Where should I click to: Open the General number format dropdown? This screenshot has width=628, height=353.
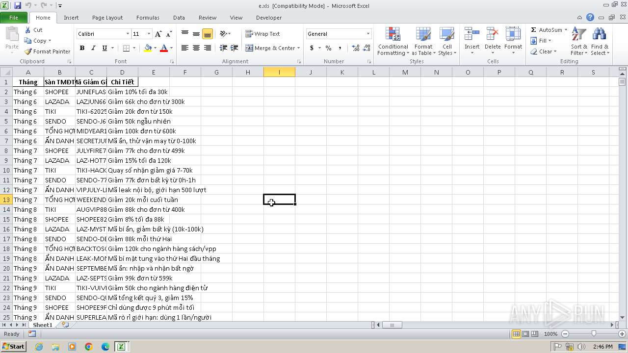[368, 34]
